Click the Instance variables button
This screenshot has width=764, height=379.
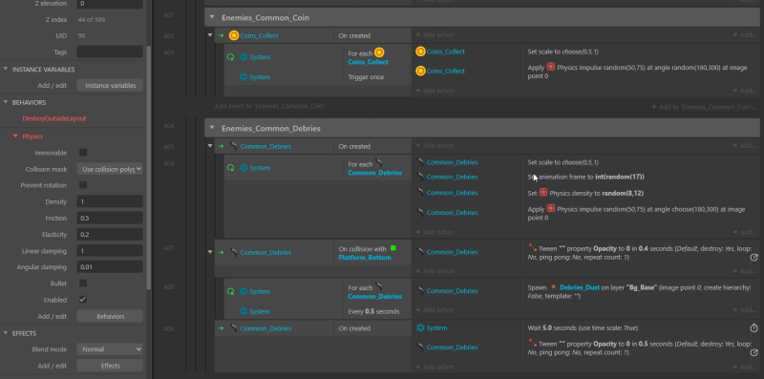pos(110,85)
